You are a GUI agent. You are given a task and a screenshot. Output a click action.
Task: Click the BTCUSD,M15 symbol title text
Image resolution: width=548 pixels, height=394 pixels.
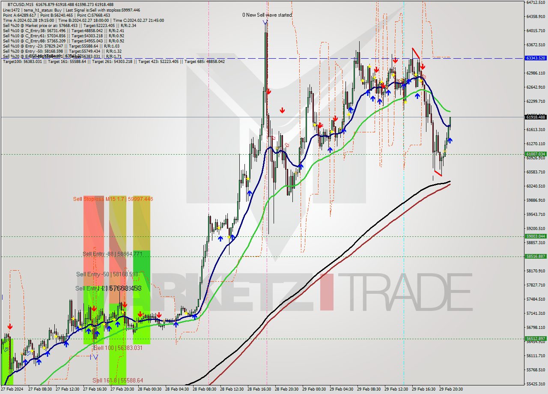coord(21,5)
